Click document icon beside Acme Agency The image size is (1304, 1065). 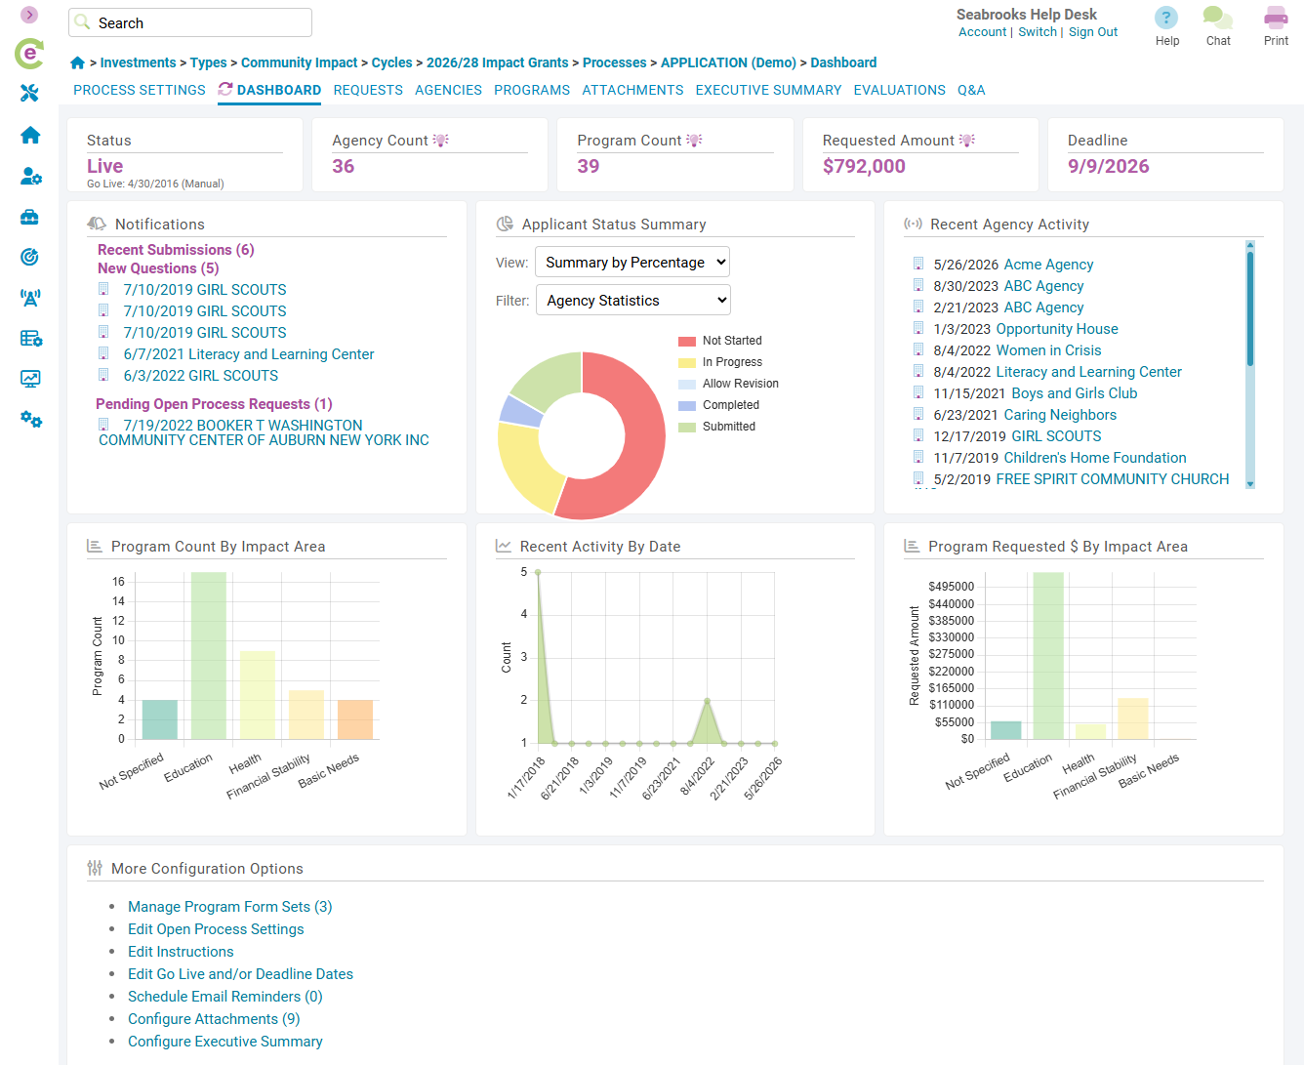pos(918,264)
